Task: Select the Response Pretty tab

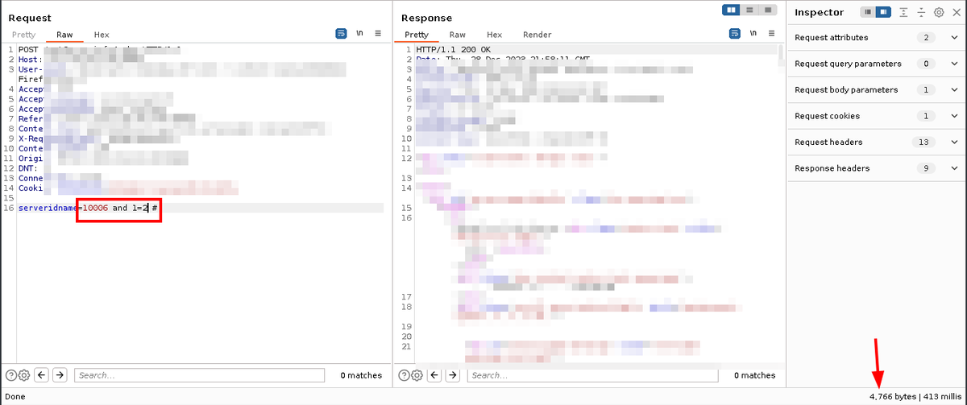Action: [417, 35]
